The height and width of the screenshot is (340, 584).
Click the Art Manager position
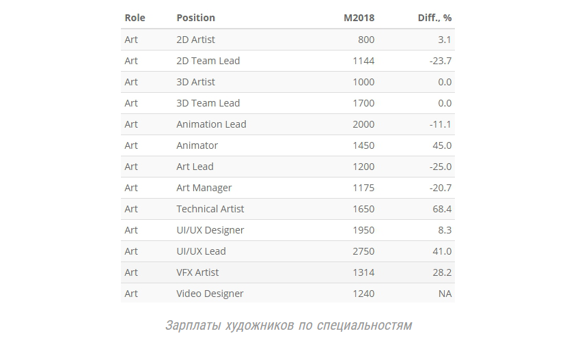pyautogui.click(x=204, y=188)
